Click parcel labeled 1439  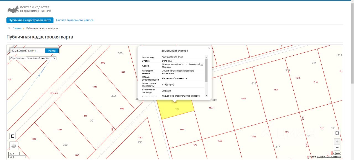tap(34, 139)
